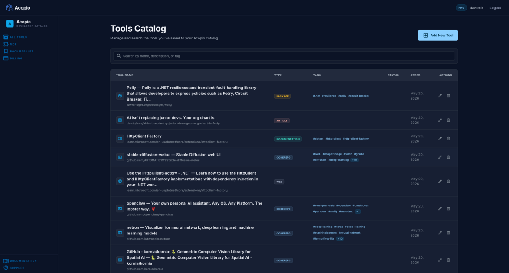The width and height of the screenshot is (509, 273).
Task: Click the ADDED column header
Action: 415,75
